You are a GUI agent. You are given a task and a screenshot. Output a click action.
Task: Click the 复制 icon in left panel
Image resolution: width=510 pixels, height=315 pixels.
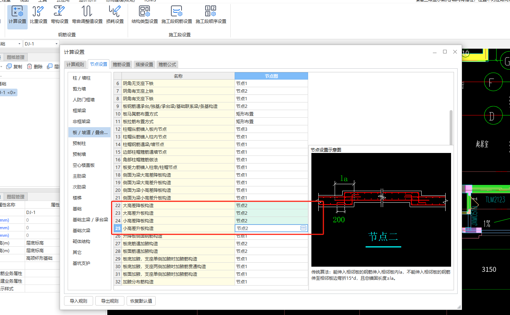9,66
